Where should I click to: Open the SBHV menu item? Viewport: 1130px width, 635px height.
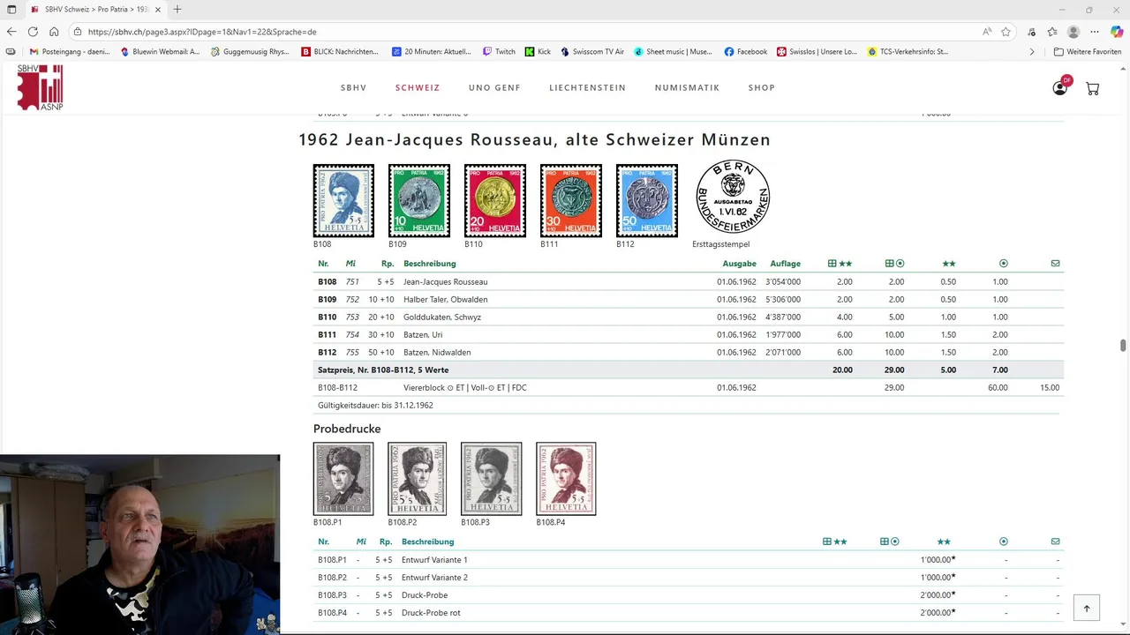point(354,88)
